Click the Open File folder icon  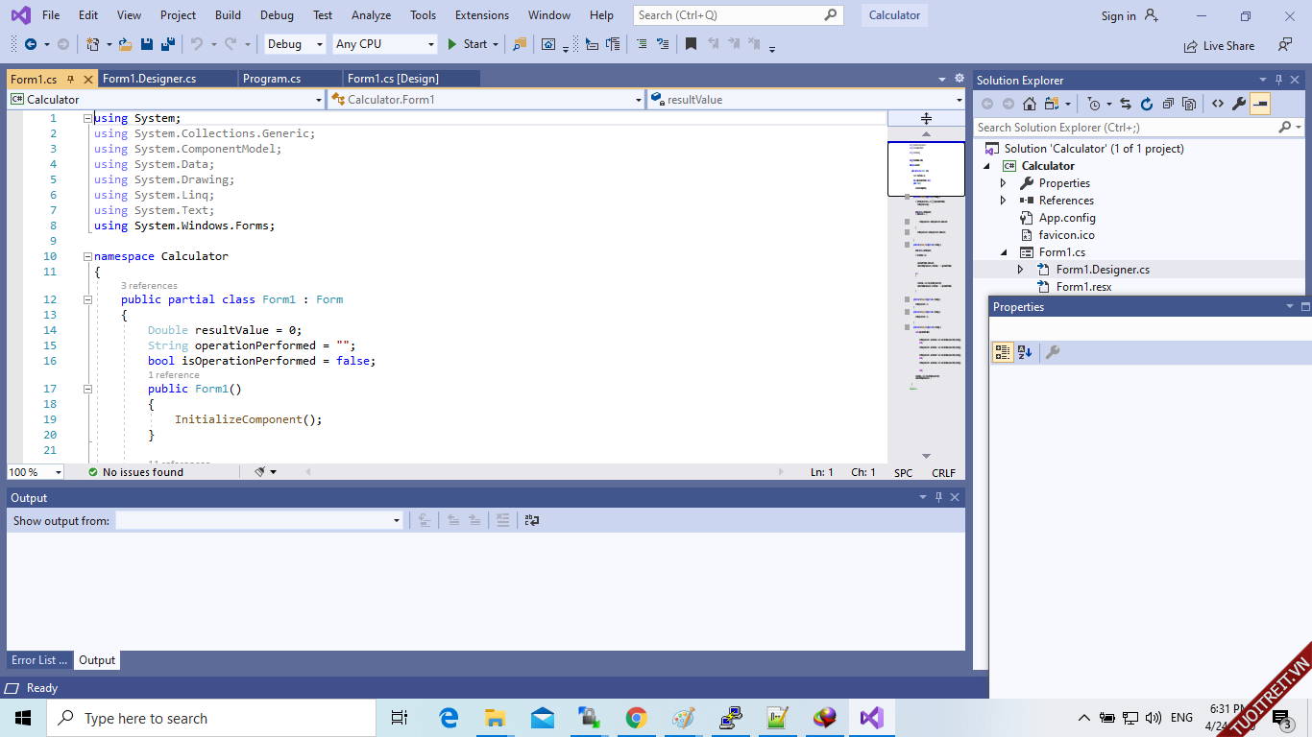coord(126,44)
